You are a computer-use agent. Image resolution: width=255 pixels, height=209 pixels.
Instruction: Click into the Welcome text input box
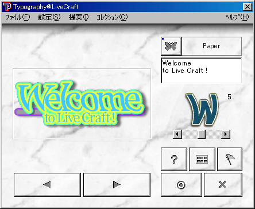pyautogui.click(x=201, y=71)
